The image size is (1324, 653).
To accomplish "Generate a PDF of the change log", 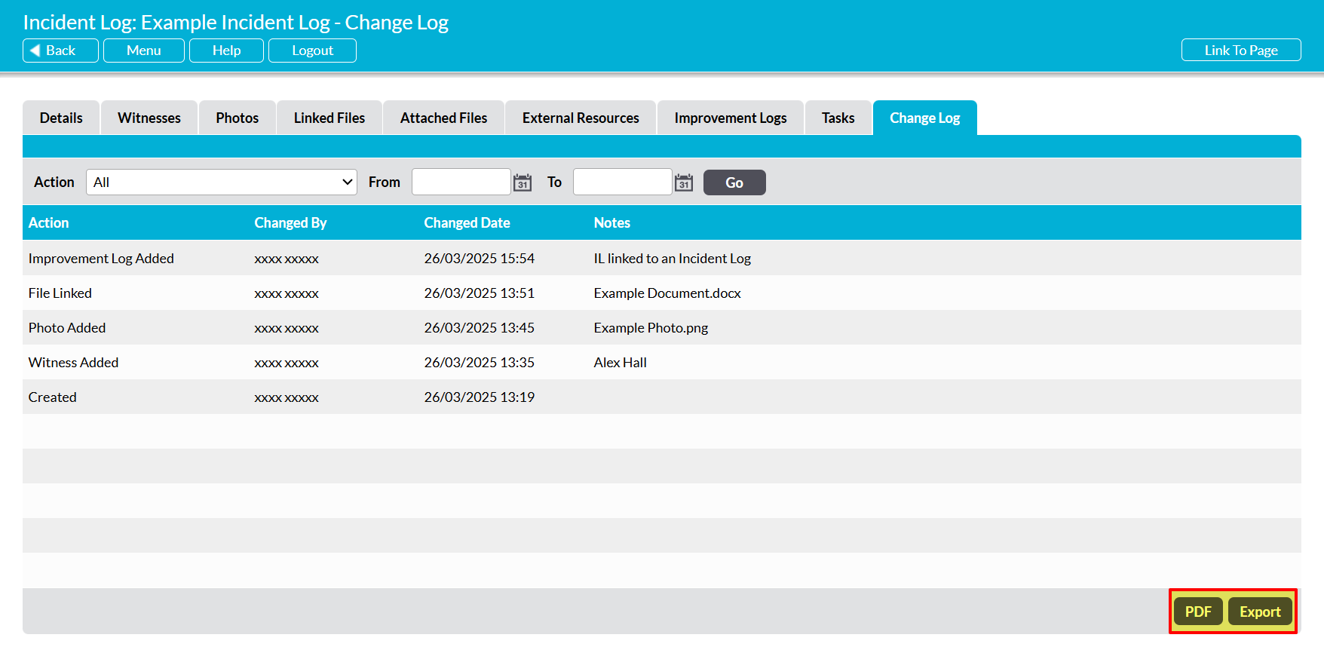I will 1198,612.
